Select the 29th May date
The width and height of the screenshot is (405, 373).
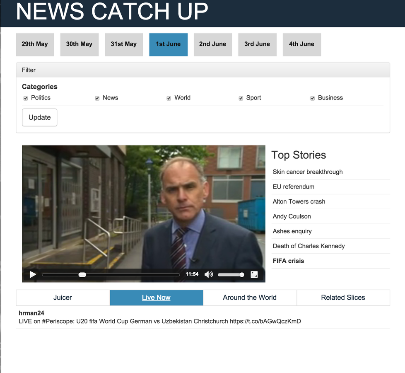35,44
